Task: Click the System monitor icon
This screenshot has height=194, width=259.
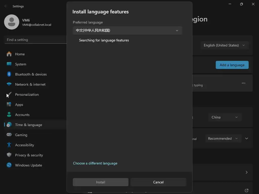Action: 9,64
